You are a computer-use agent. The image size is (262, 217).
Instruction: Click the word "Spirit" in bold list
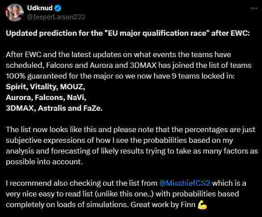(x=17, y=87)
